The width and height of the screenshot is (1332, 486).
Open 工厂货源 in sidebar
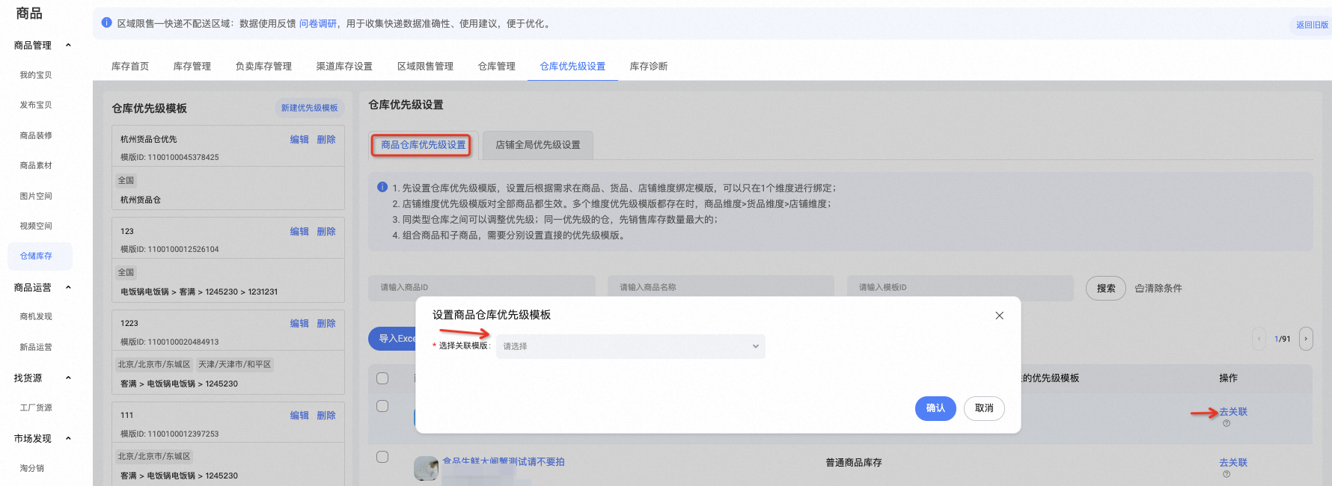pos(36,407)
